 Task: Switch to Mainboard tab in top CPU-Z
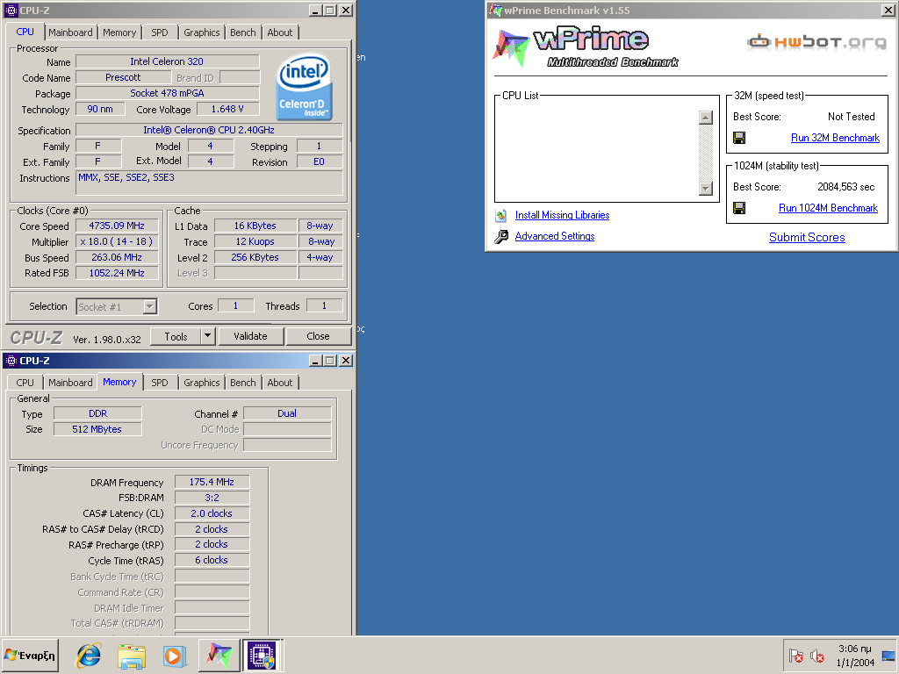[70, 32]
